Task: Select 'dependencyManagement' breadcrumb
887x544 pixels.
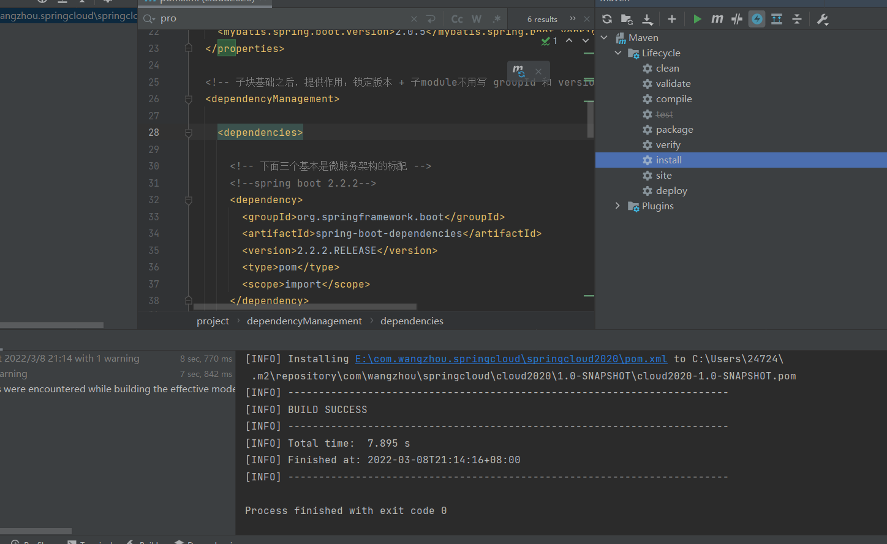Action: pos(304,321)
